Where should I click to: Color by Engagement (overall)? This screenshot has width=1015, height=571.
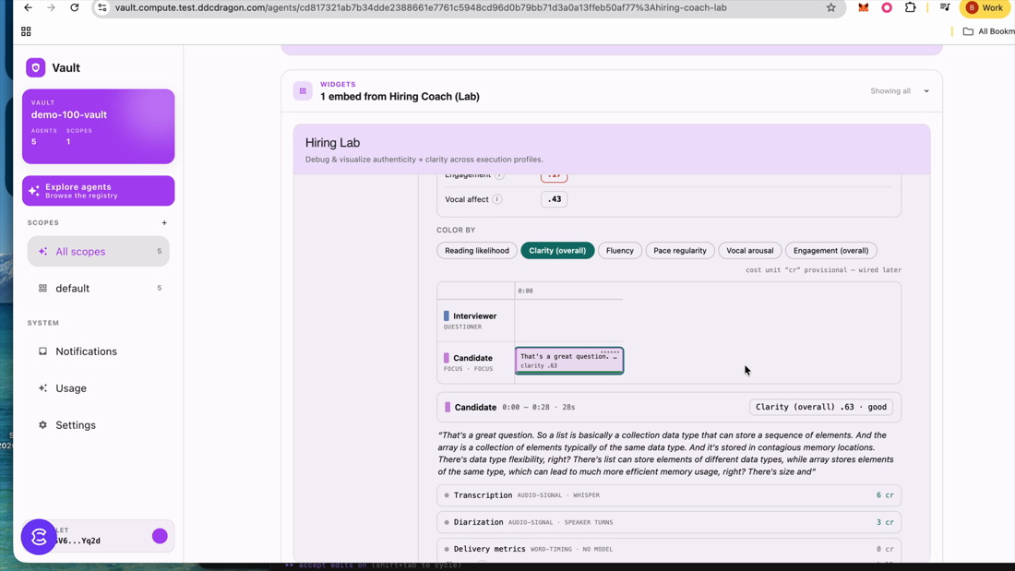[831, 251]
